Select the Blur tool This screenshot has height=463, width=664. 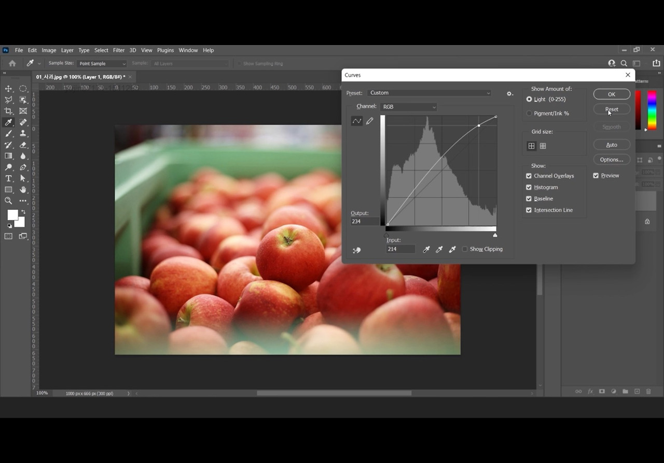(x=23, y=156)
